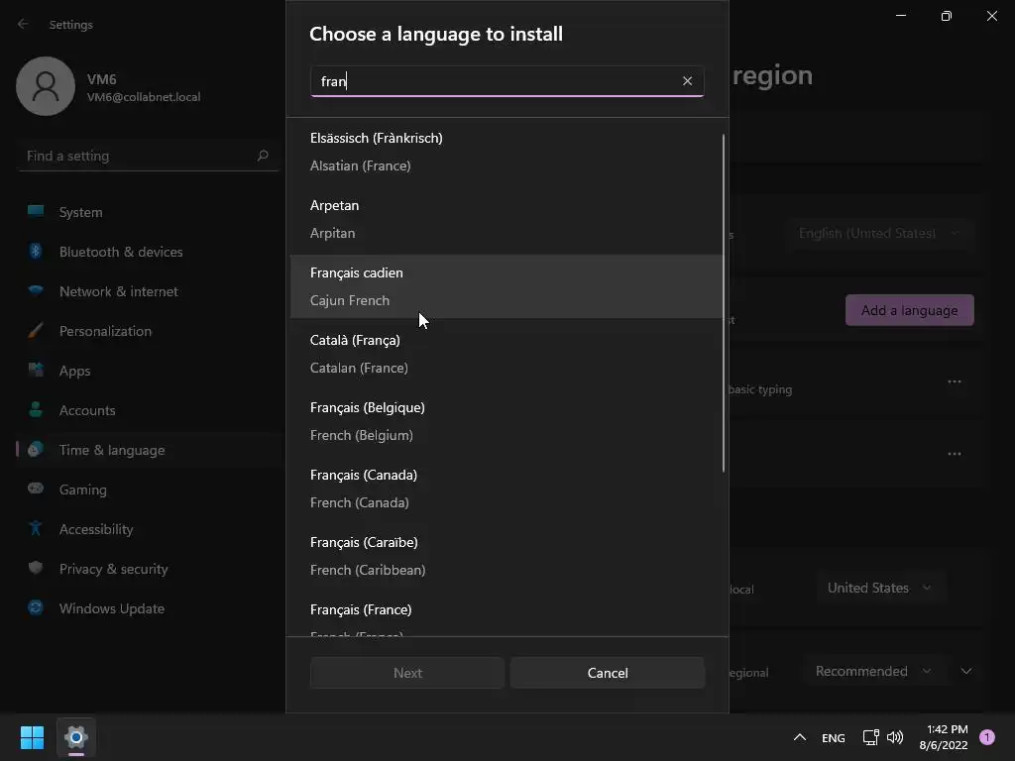Open Bluetooth & devices category
This screenshot has width=1015, height=761.
point(149,252)
